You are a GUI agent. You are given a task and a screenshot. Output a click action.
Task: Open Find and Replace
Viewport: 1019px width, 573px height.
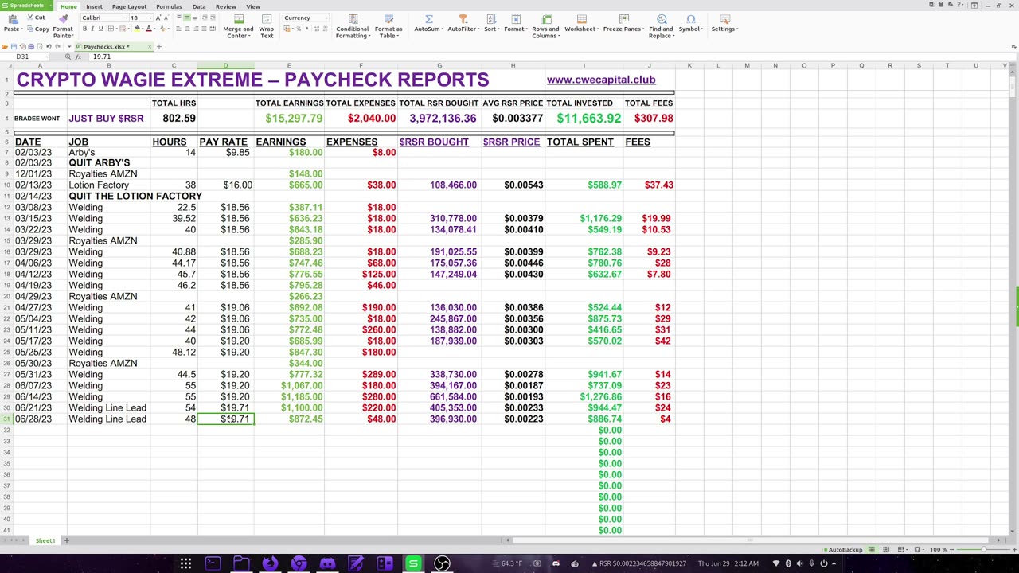(661, 26)
